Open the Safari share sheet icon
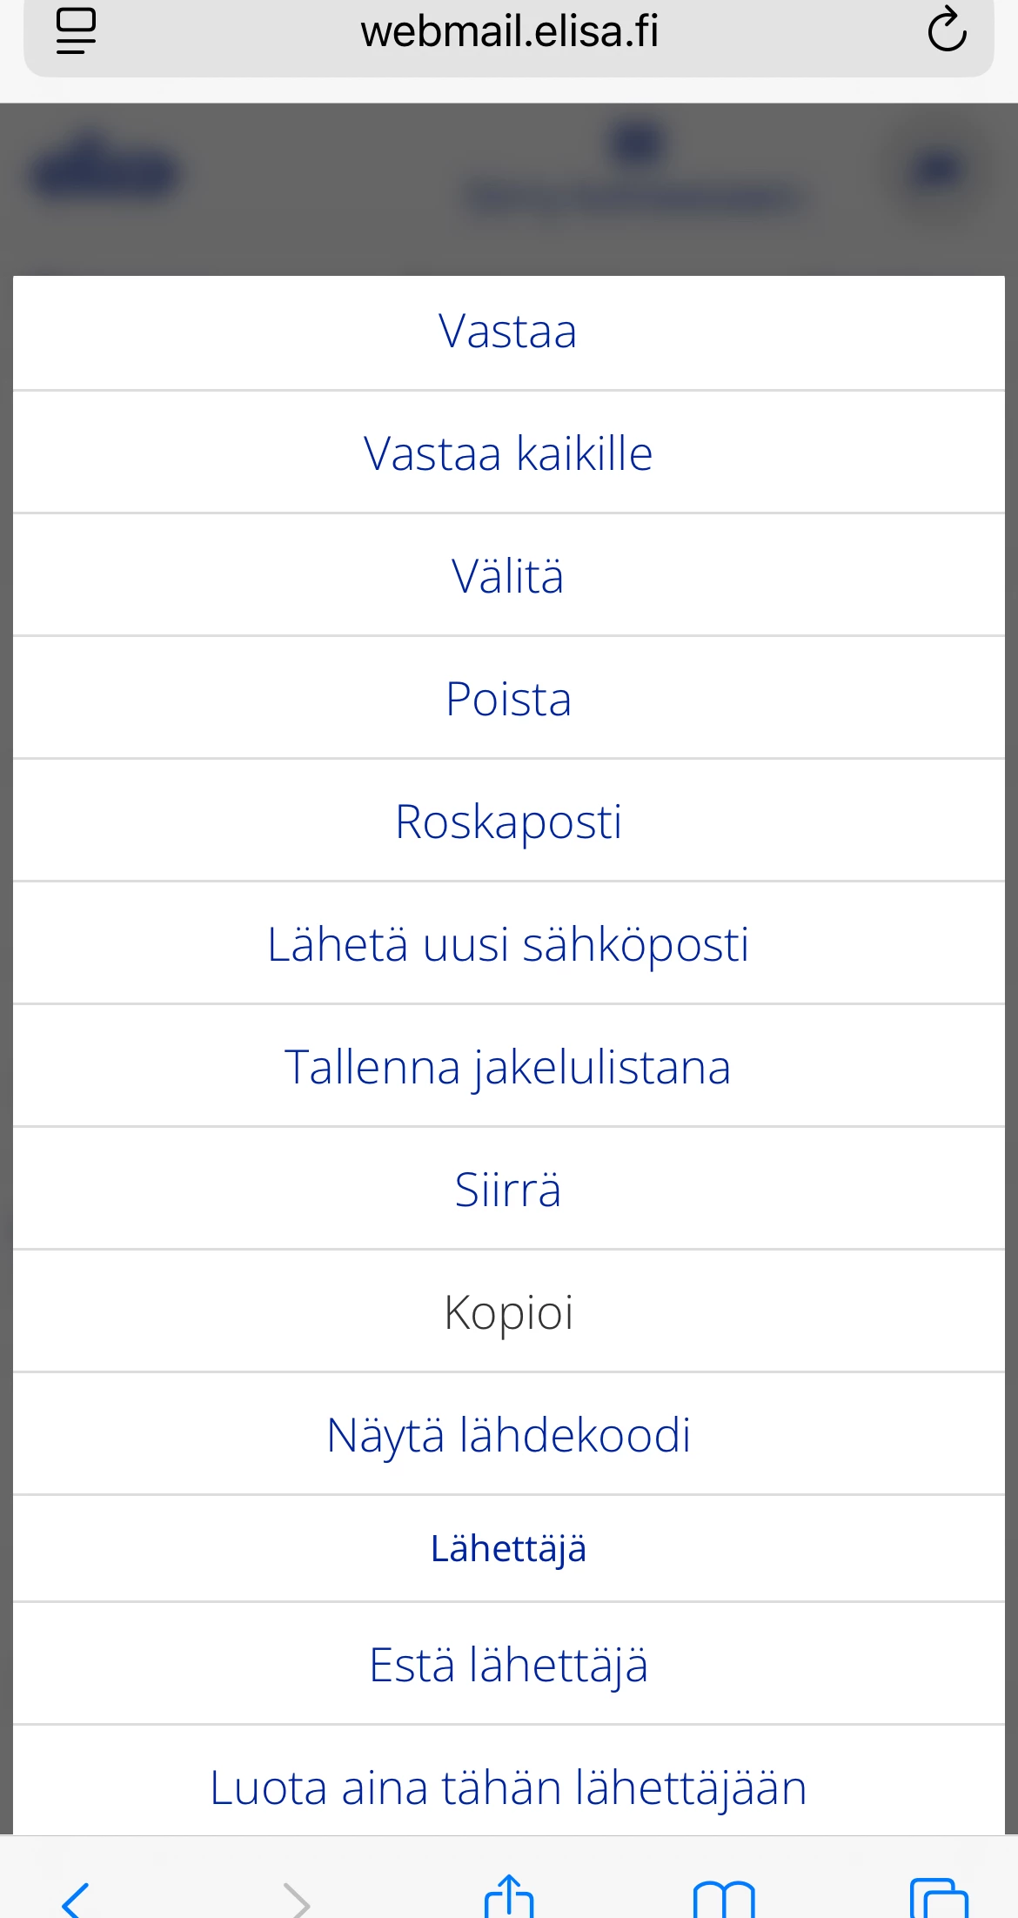Viewport: 1018px width, 1918px height. (x=509, y=1897)
